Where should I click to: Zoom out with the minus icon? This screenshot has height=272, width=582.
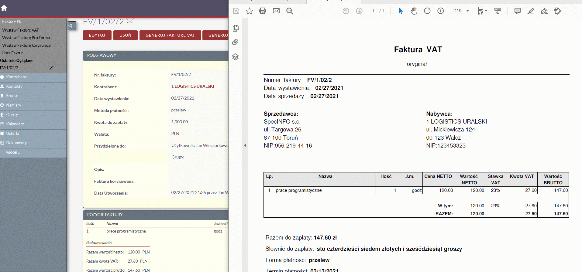point(427,11)
